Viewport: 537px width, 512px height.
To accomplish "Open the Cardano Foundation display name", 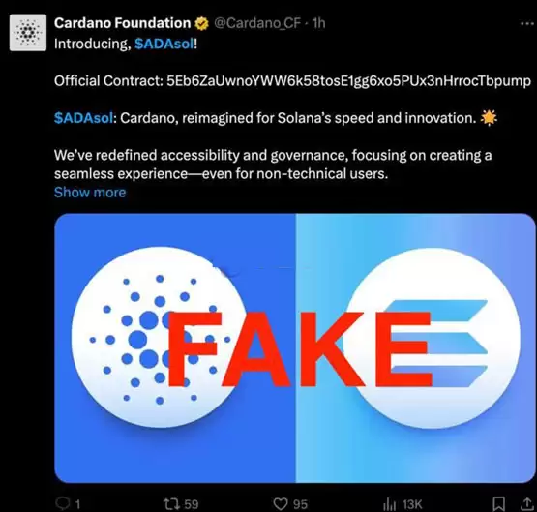I will [x=122, y=23].
